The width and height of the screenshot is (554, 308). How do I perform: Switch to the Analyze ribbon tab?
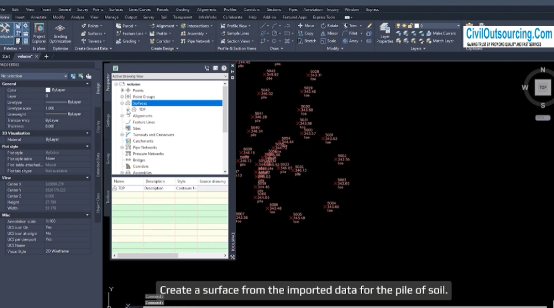(x=78, y=17)
